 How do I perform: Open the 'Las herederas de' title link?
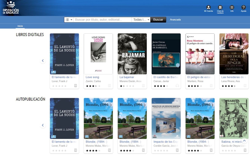coord(233,77)
